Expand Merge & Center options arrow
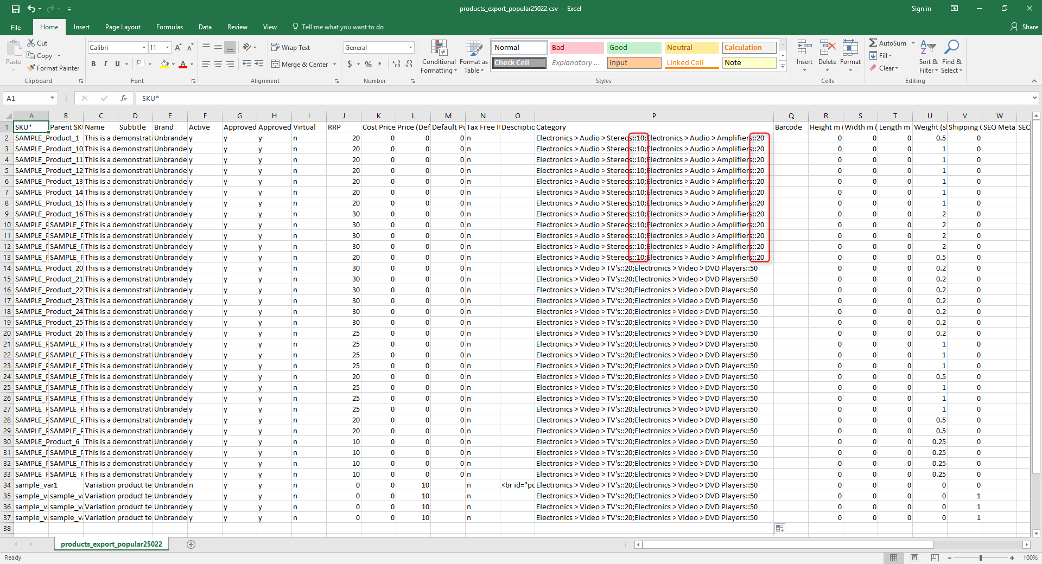The width and height of the screenshot is (1042, 564). pyautogui.click(x=334, y=64)
